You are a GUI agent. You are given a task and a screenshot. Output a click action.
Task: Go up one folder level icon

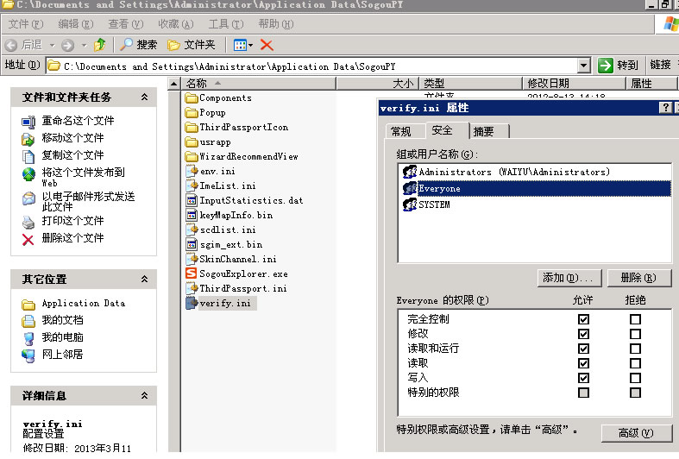click(99, 45)
